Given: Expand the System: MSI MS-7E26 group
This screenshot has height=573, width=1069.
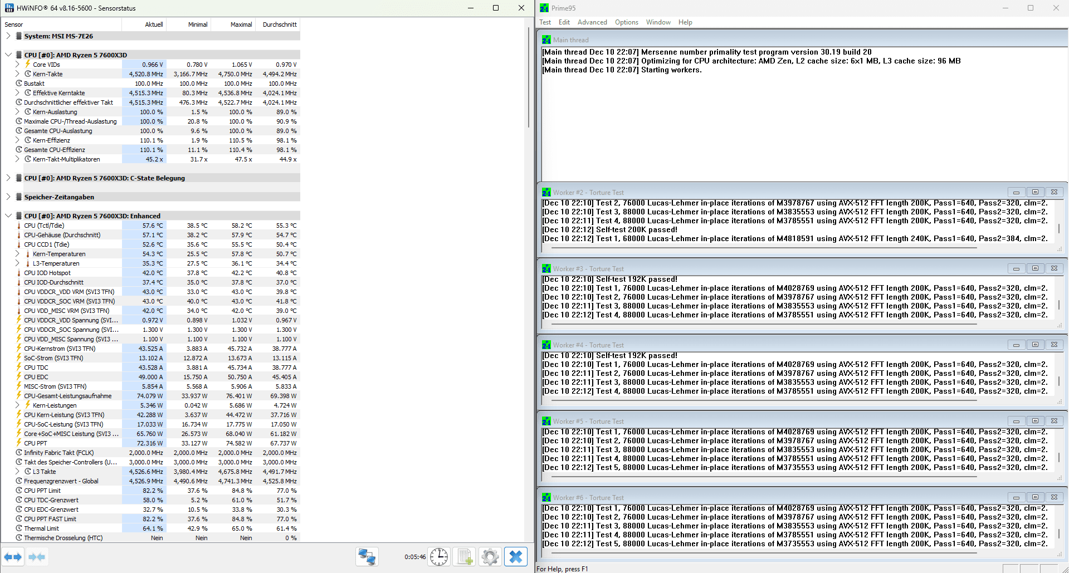Looking at the screenshot, I should click(x=8, y=36).
